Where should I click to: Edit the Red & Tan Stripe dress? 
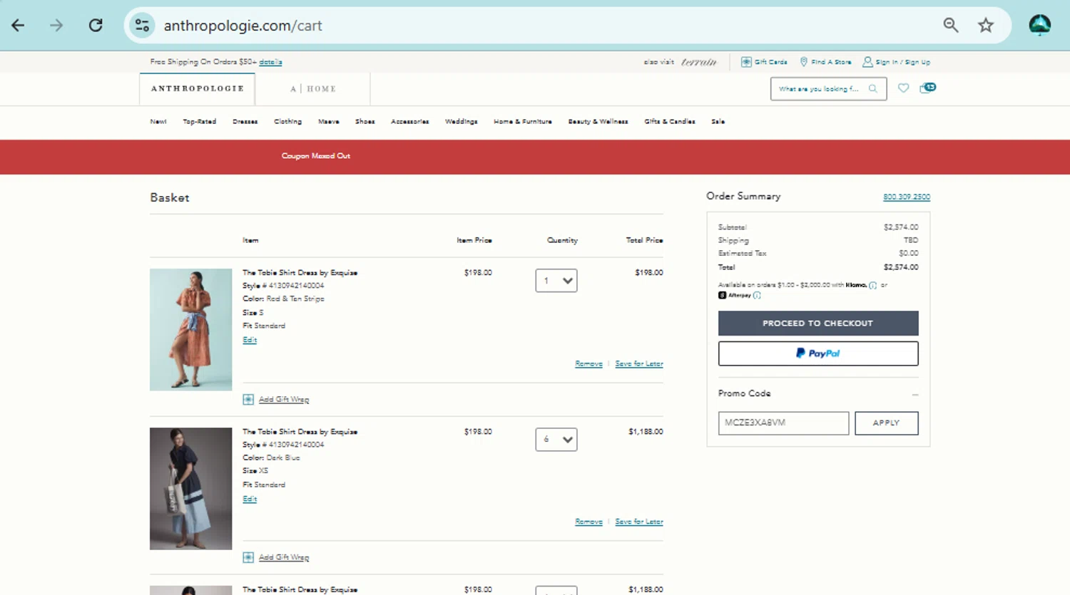click(250, 340)
